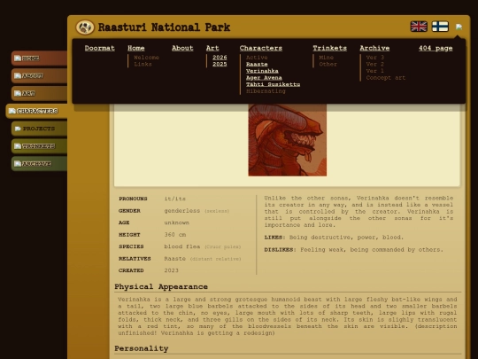Click the small sitemap icon beside the flags
The width and height of the screenshot is (478, 359).
(459, 27)
